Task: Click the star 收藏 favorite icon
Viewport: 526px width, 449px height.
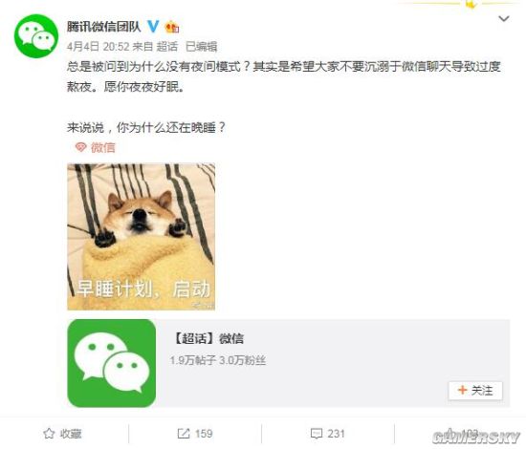Action: [49, 434]
